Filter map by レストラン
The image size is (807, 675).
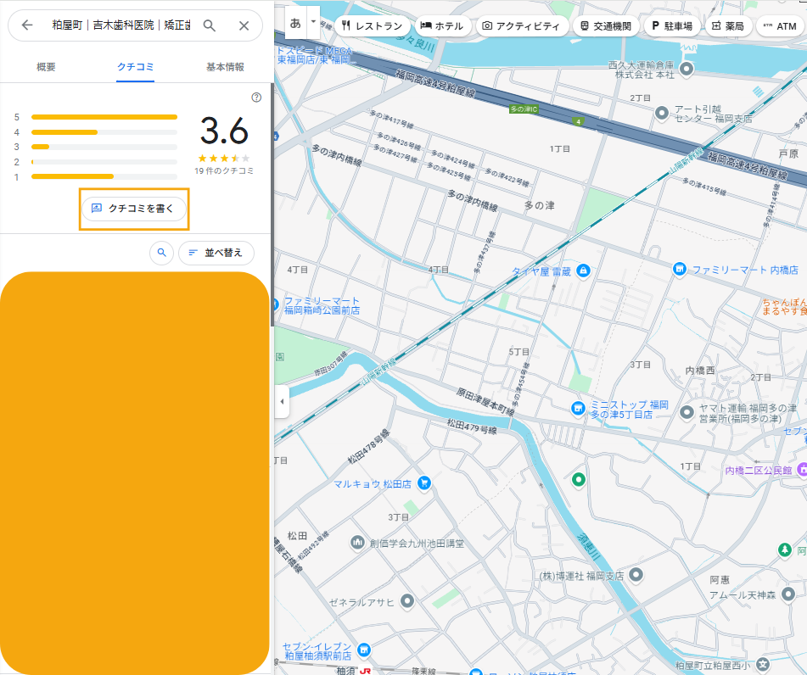click(x=372, y=26)
